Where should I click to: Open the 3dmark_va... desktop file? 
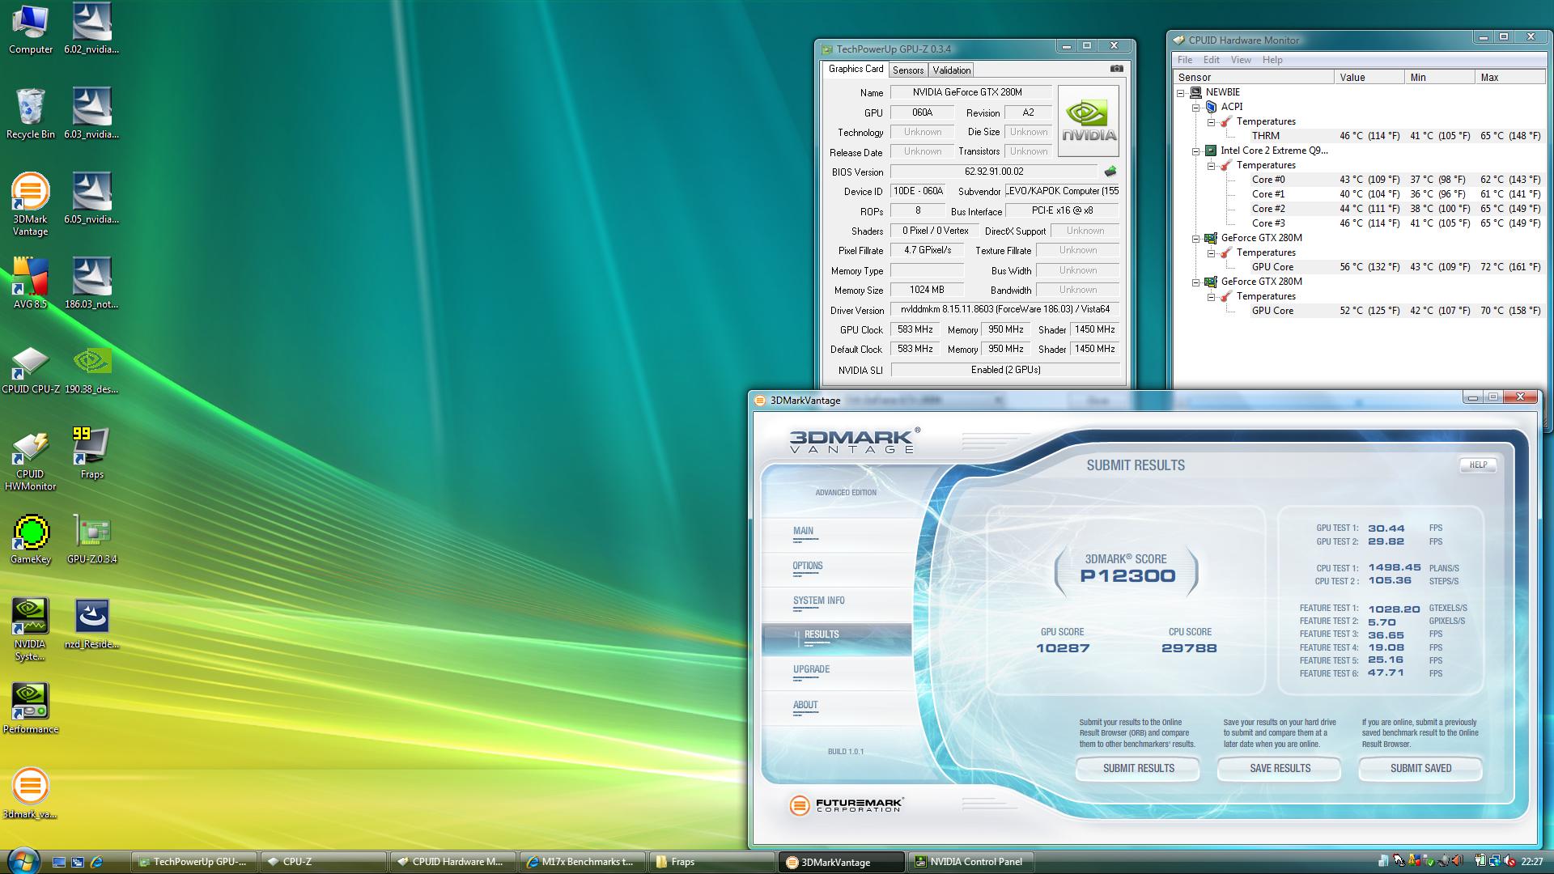[30, 793]
